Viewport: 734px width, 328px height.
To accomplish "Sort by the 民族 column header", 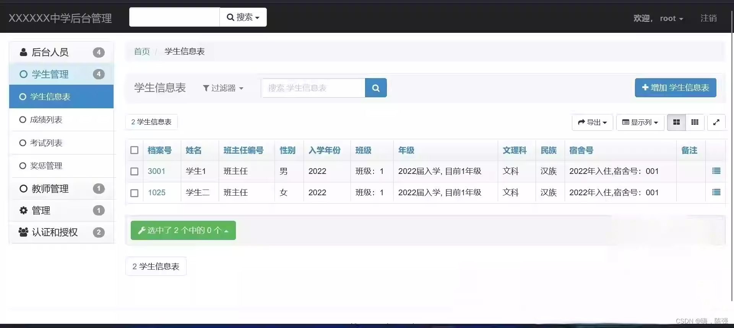I will pyautogui.click(x=549, y=150).
